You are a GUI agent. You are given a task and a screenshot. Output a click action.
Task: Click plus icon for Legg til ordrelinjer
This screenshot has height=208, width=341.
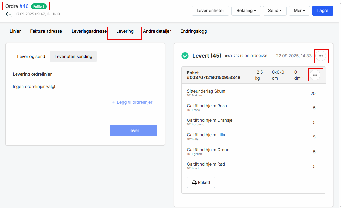pyautogui.click(x=113, y=102)
